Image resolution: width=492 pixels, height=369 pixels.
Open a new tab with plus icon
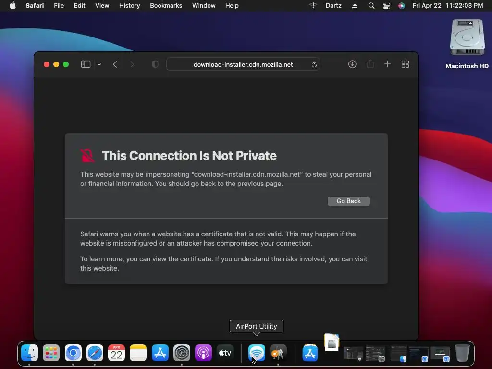point(388,64)
